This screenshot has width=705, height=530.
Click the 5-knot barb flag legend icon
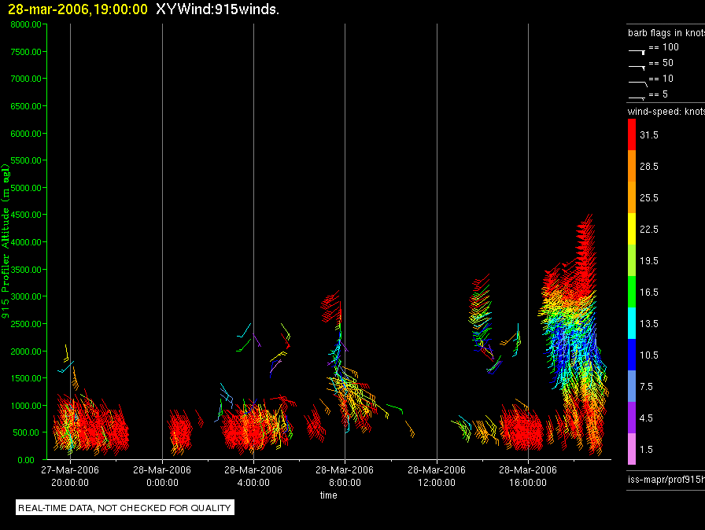click(x=637, y=98)
